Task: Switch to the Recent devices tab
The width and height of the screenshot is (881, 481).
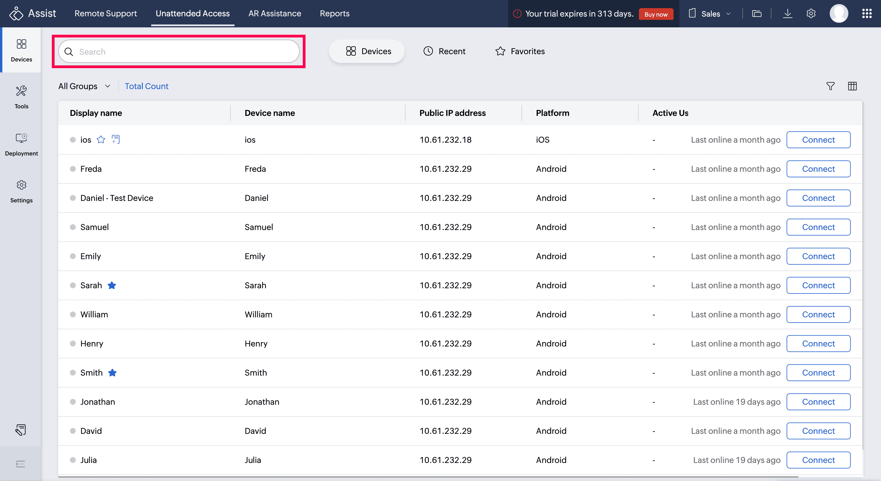Action: pyautogui.click(x=444, y=51)
